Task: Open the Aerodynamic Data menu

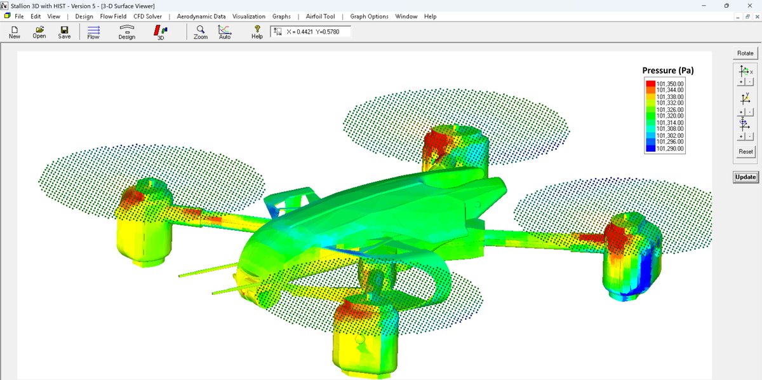Action: tap(202, 17)
